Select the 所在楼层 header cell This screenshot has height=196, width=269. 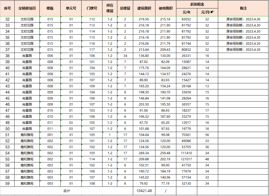(x=110, y=8)
